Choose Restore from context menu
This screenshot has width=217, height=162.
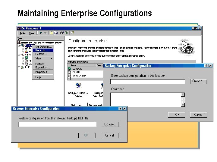43,54
